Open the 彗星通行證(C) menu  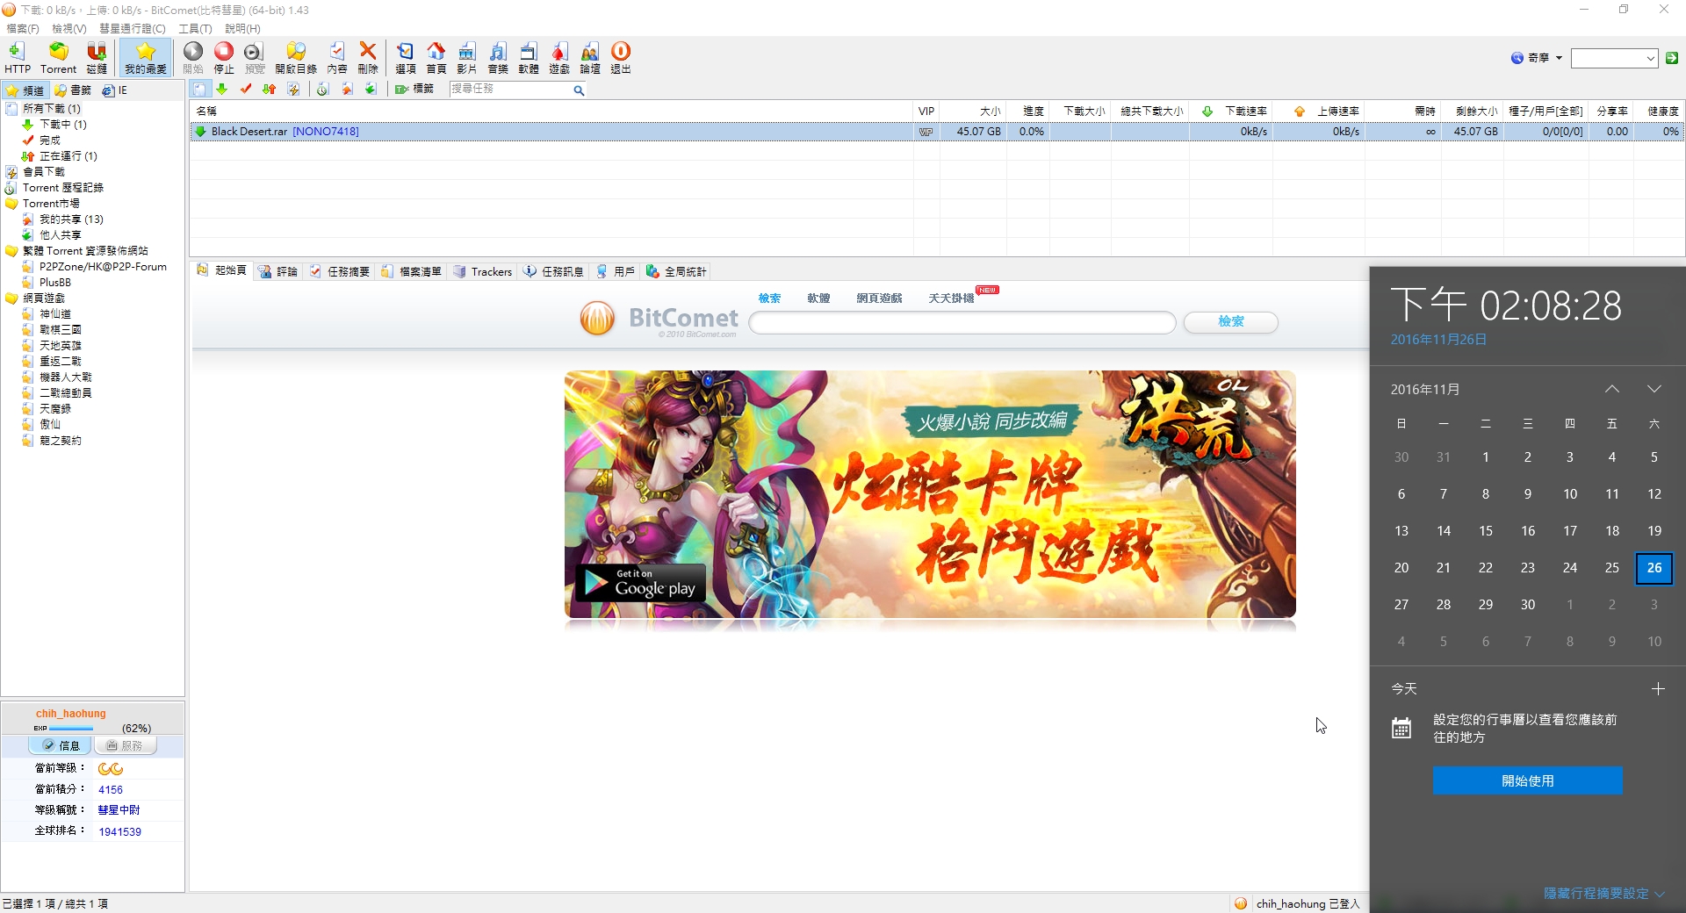pos(132,29)
